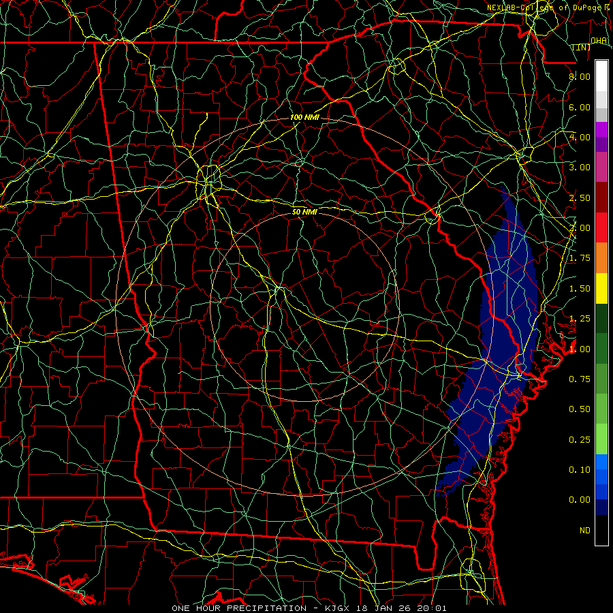Viewport: 613px width, 613px height.
Task: Click the bright red legend swatch
Action: pos(601,227)
